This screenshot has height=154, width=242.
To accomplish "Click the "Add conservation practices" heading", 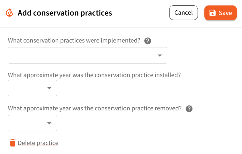I will 65,13.
